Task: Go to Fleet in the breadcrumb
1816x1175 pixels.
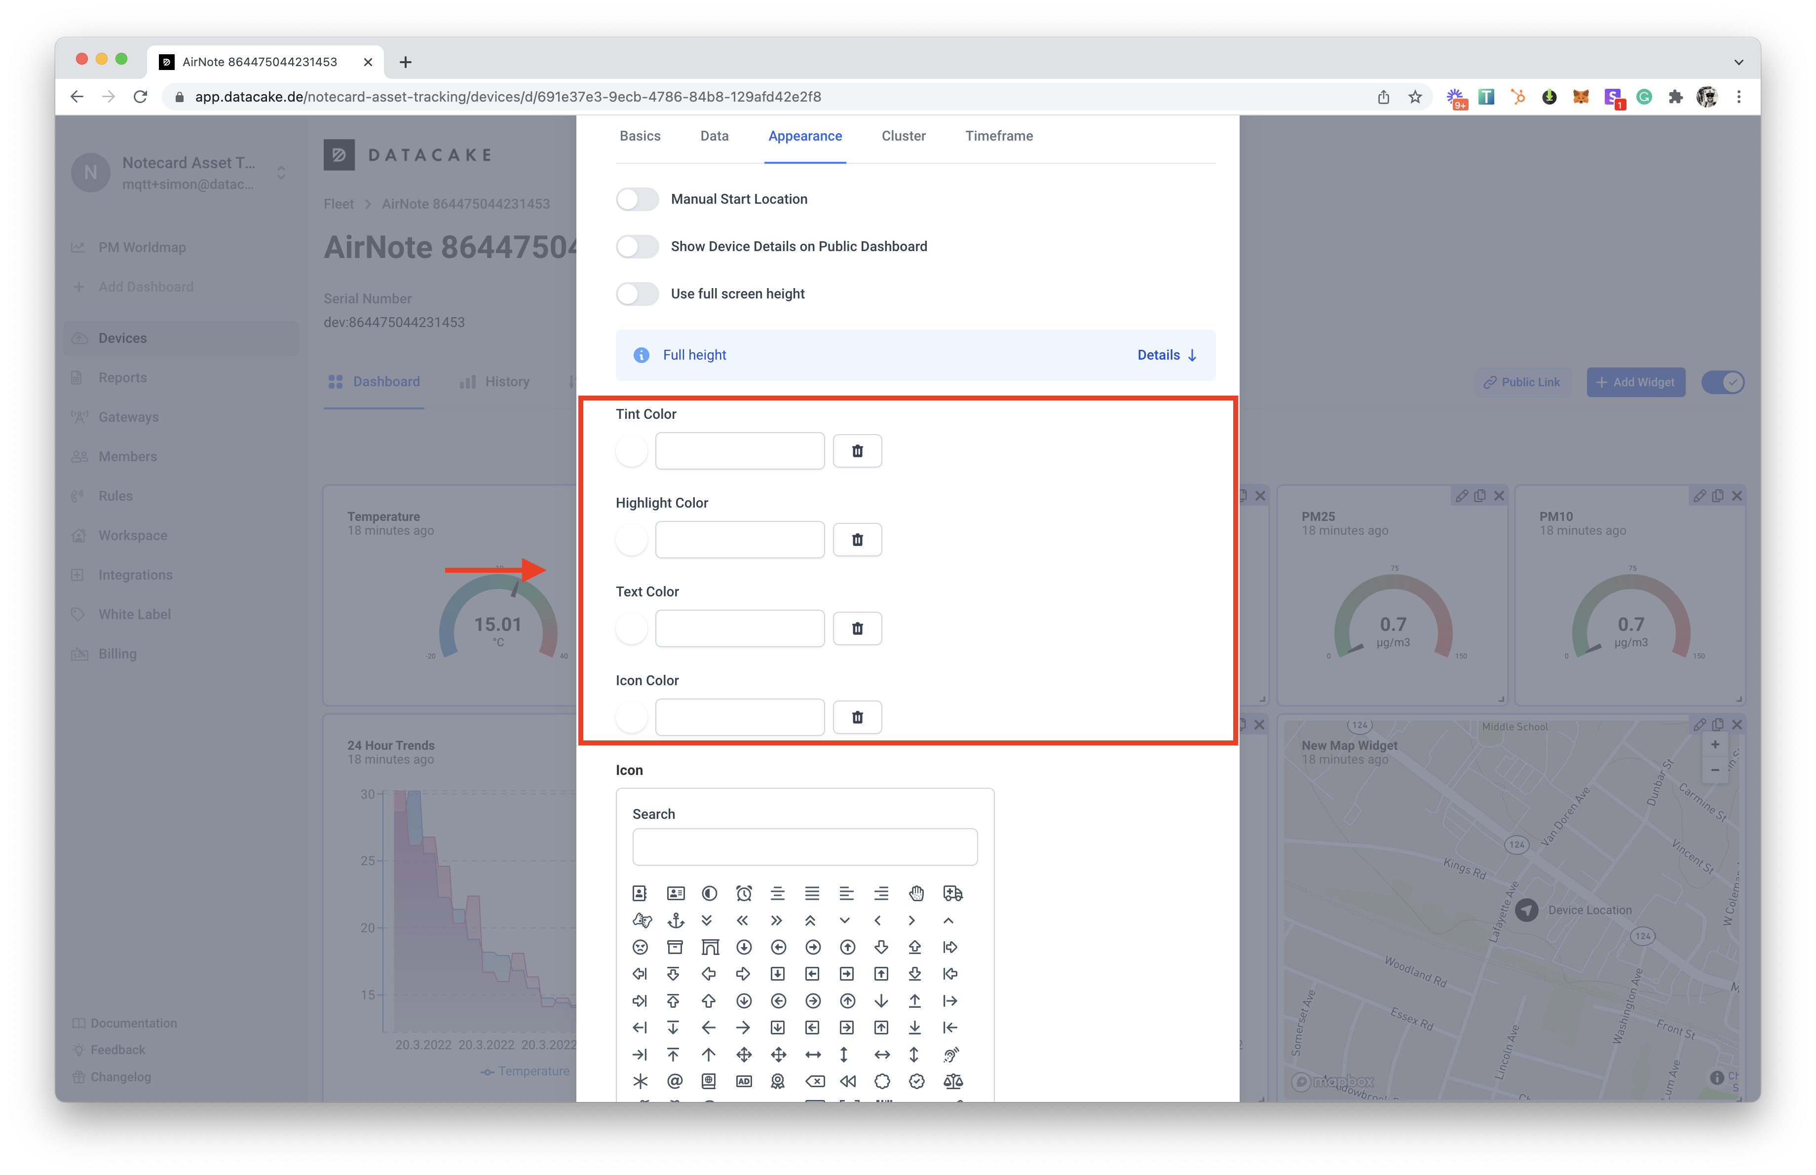Action: pos(338,204)
